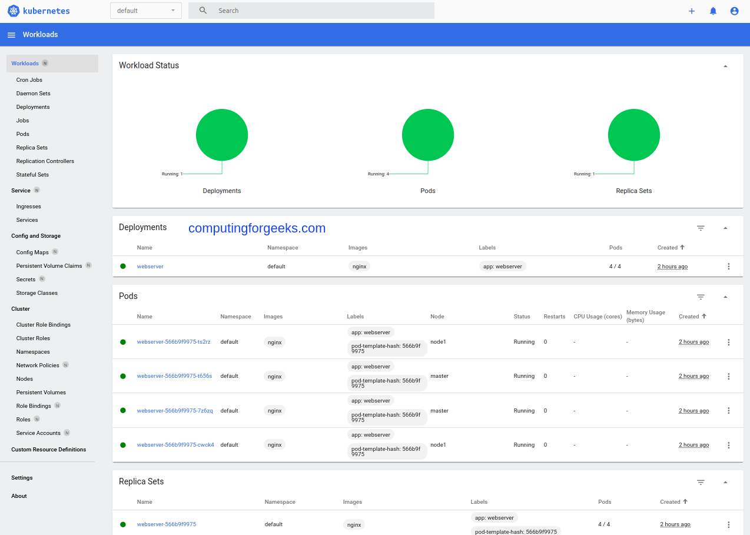This screenshot has width=750, height=535.
Task: Collapse the Pods panel with its chevron
Action: coord(725,297)
